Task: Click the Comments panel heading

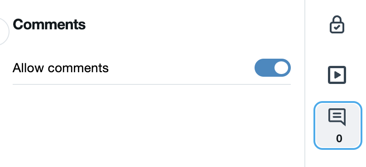Action: [x=49, y=24]
